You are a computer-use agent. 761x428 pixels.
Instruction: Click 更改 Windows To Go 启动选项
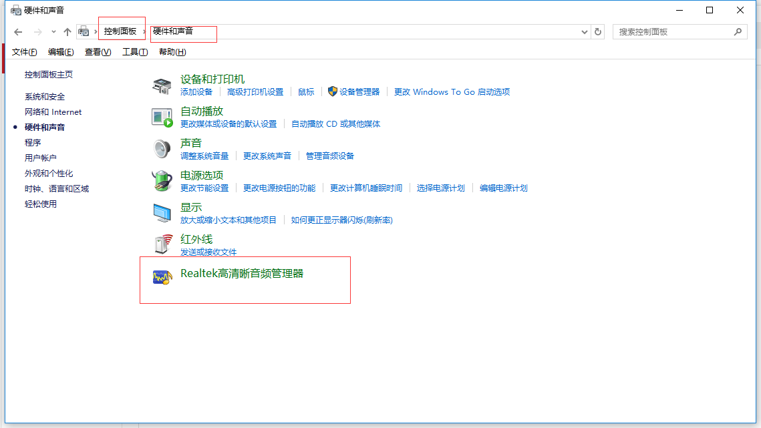click(x=452, y=91)
